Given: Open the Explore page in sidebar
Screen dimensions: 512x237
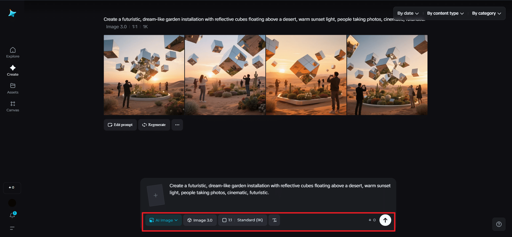Looking at the screenshot, I should (13, 52).
